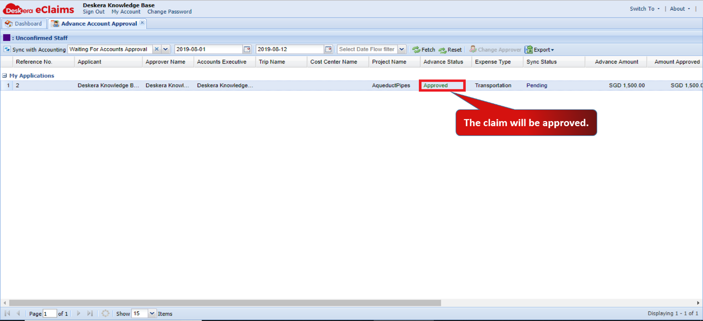Go to last page of results
This screenshot has width=703, height=321.
click(90, 313)
